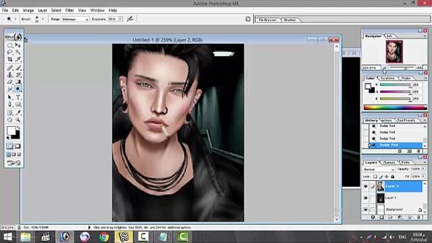432x243 pixels.
Task: Select the Eyedropper tool
Action: [18, 113]
